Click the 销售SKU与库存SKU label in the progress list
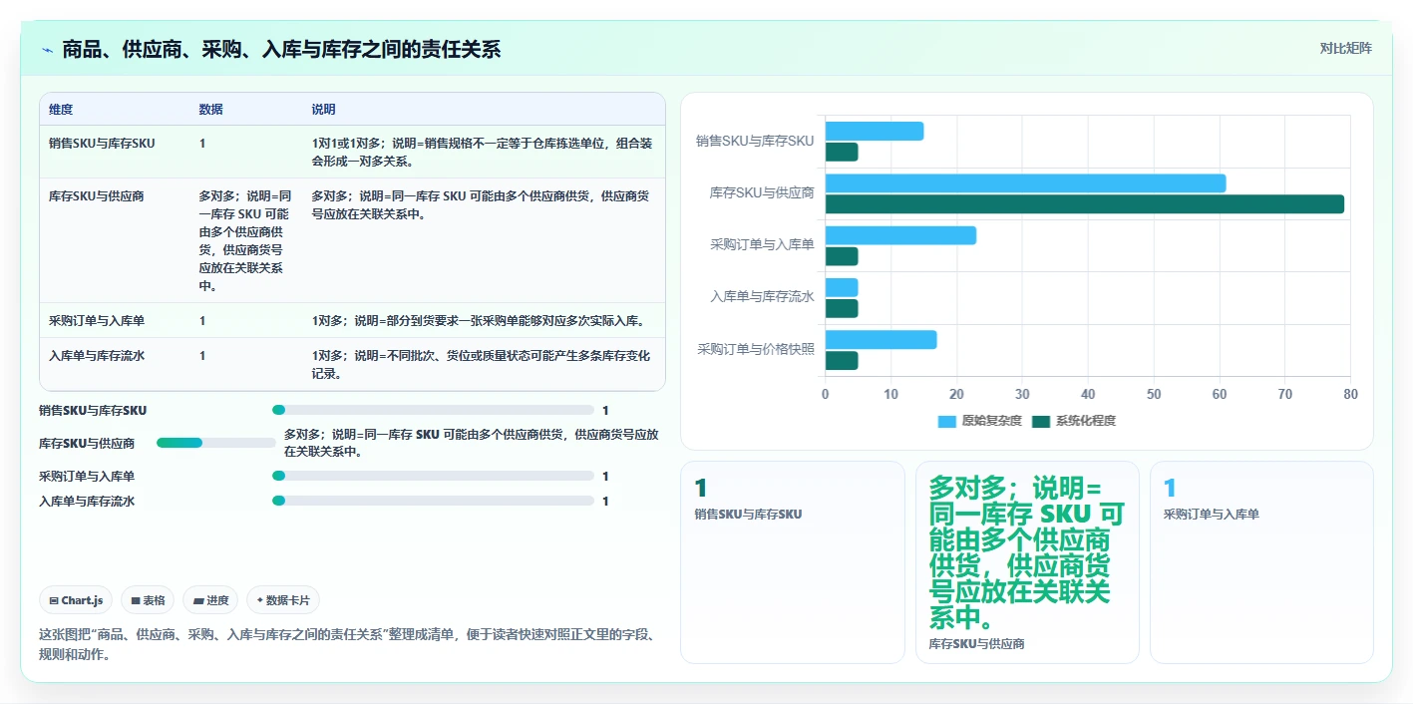 pos(93,410)
